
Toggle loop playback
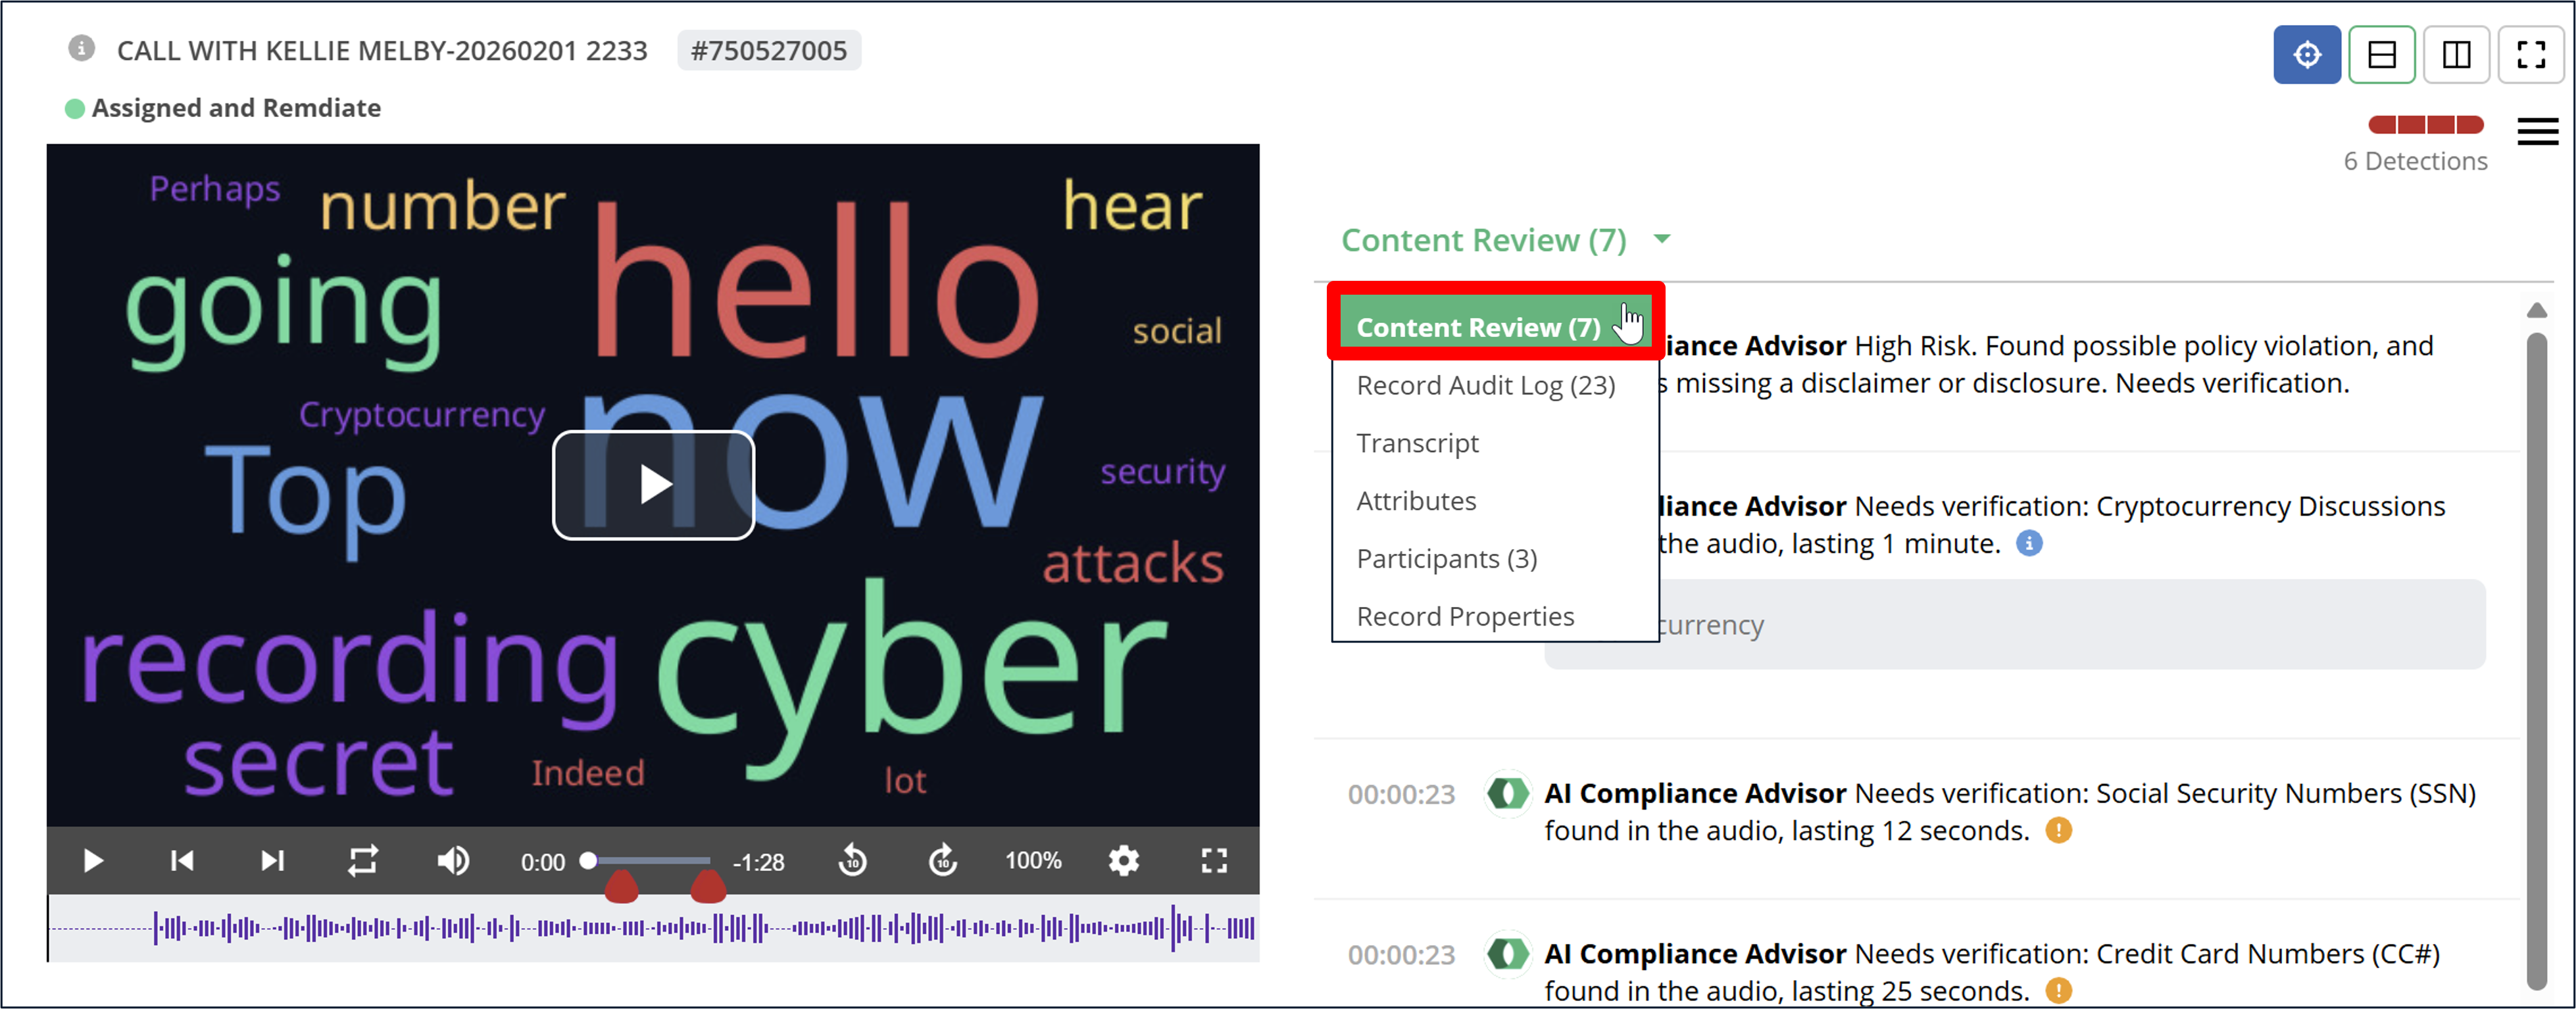[x=362, y=860]
